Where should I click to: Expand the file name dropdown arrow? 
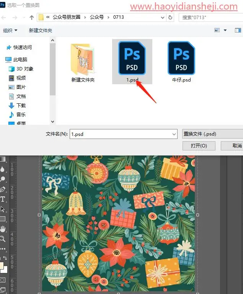(174, 134)
